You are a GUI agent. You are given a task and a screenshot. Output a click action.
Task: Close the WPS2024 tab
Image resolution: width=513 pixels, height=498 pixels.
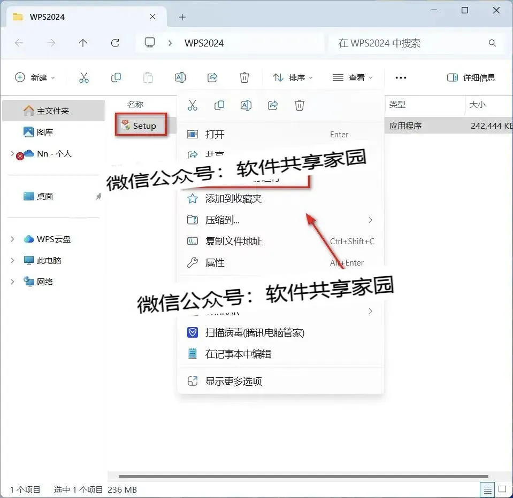point(152,17)
